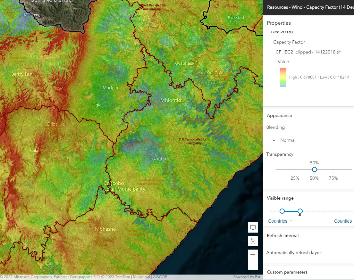
Task: Select the Counties label on the visible range
Action: pos(343,221)
